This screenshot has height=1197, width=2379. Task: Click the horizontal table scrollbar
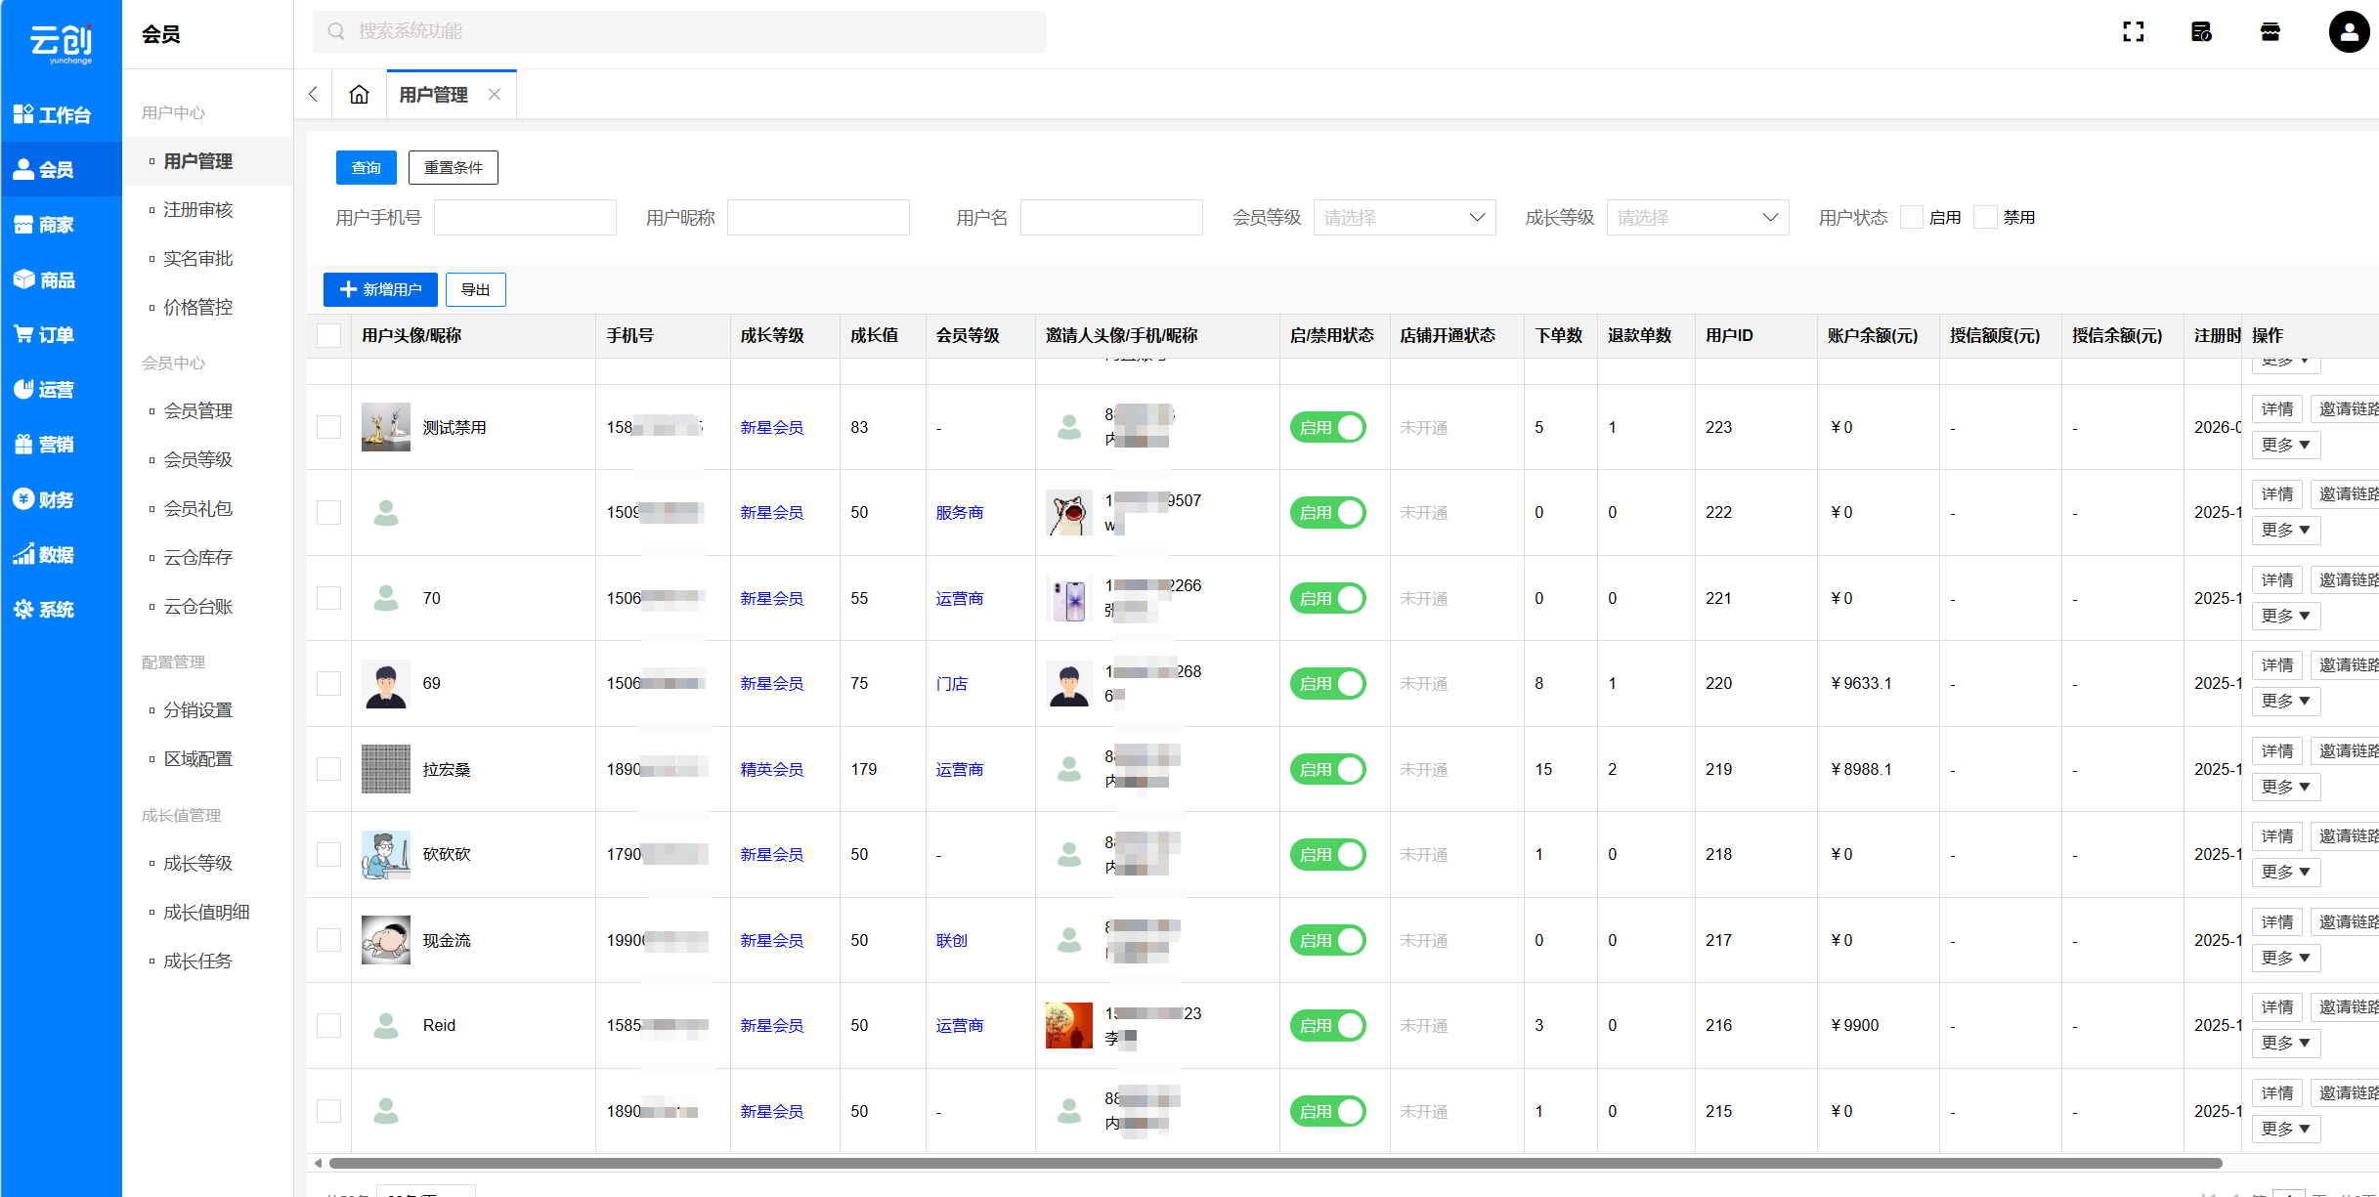click(x=1271, y=1163)
